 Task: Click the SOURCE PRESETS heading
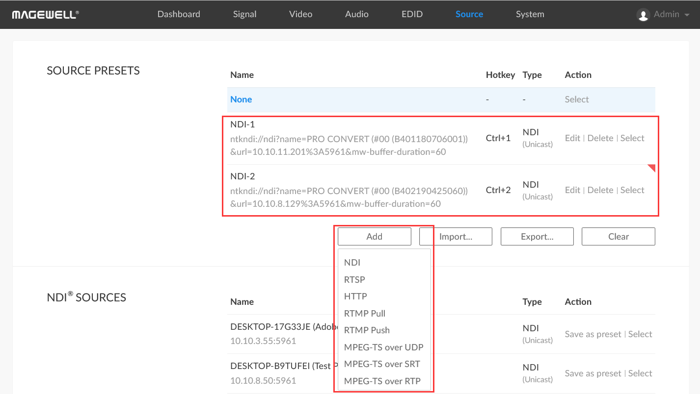(93, 71)
